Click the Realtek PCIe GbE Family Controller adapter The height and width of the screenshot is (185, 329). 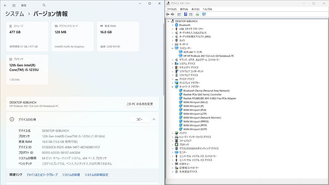pos(202,95)
